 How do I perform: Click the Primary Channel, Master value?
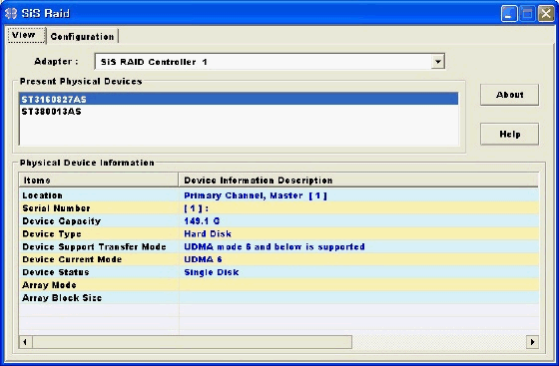coord(256,195)
